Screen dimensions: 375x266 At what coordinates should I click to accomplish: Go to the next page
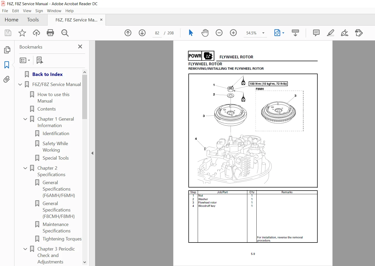pos(142,33)
